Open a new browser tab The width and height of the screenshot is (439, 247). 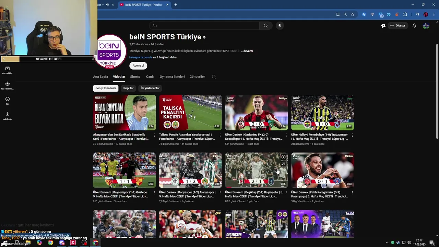coord(176,5)
